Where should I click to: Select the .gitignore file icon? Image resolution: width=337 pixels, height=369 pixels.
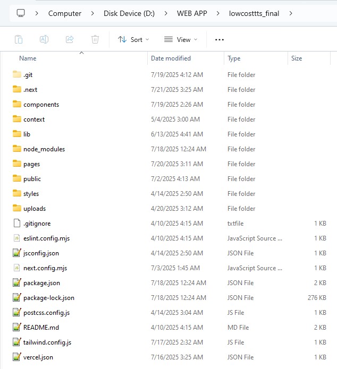click(x=16, y=224)
